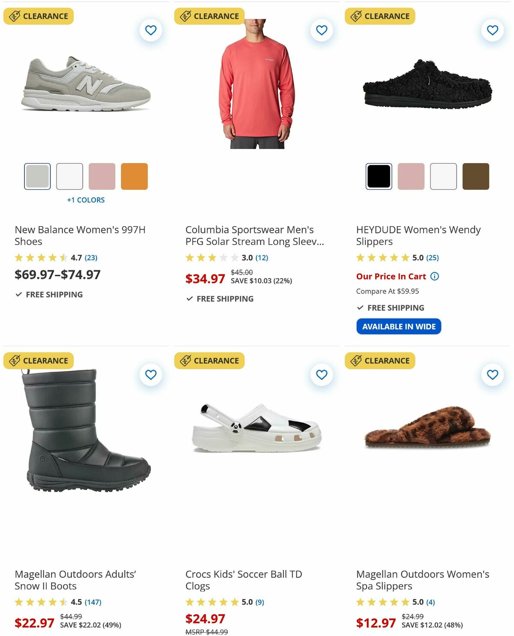This screenshot has height=636, width=514.
Task: Click info icon beside Our Price In Cart
Action: [x=434, y=276]
